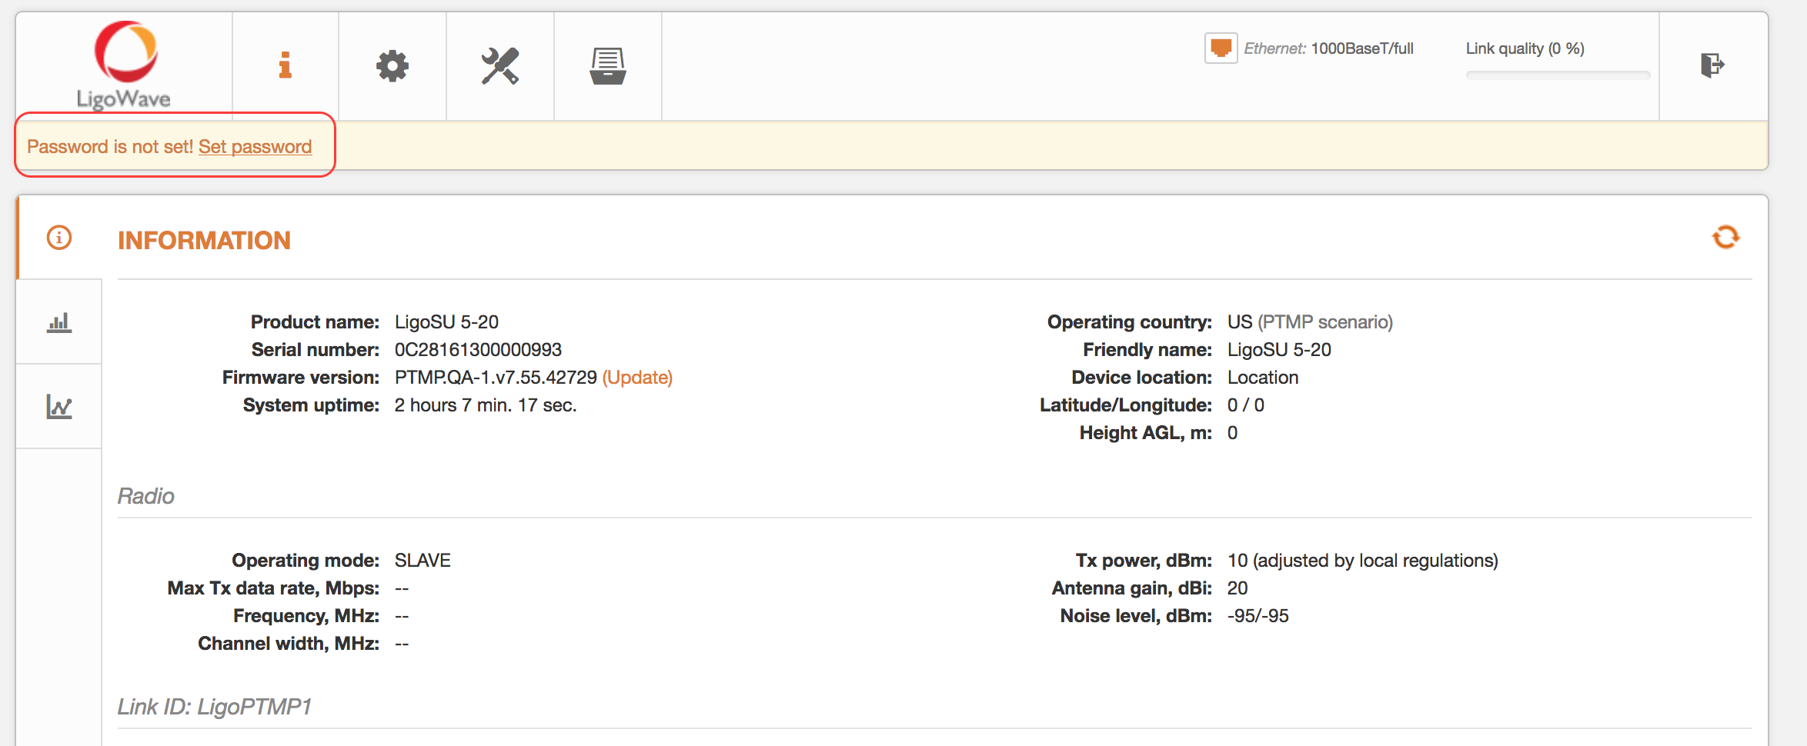Click the Link quality (0 %) label

point(1525,48)
